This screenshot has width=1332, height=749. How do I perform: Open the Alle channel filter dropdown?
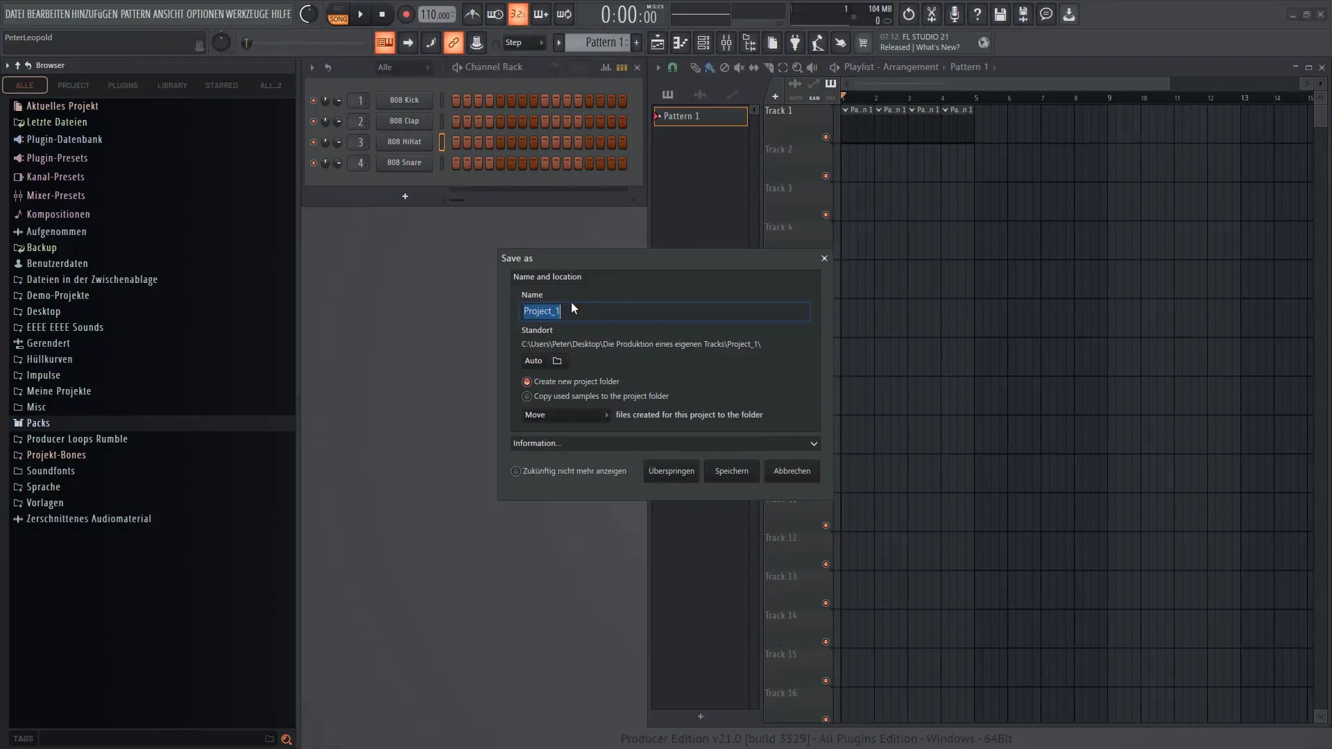404,67
